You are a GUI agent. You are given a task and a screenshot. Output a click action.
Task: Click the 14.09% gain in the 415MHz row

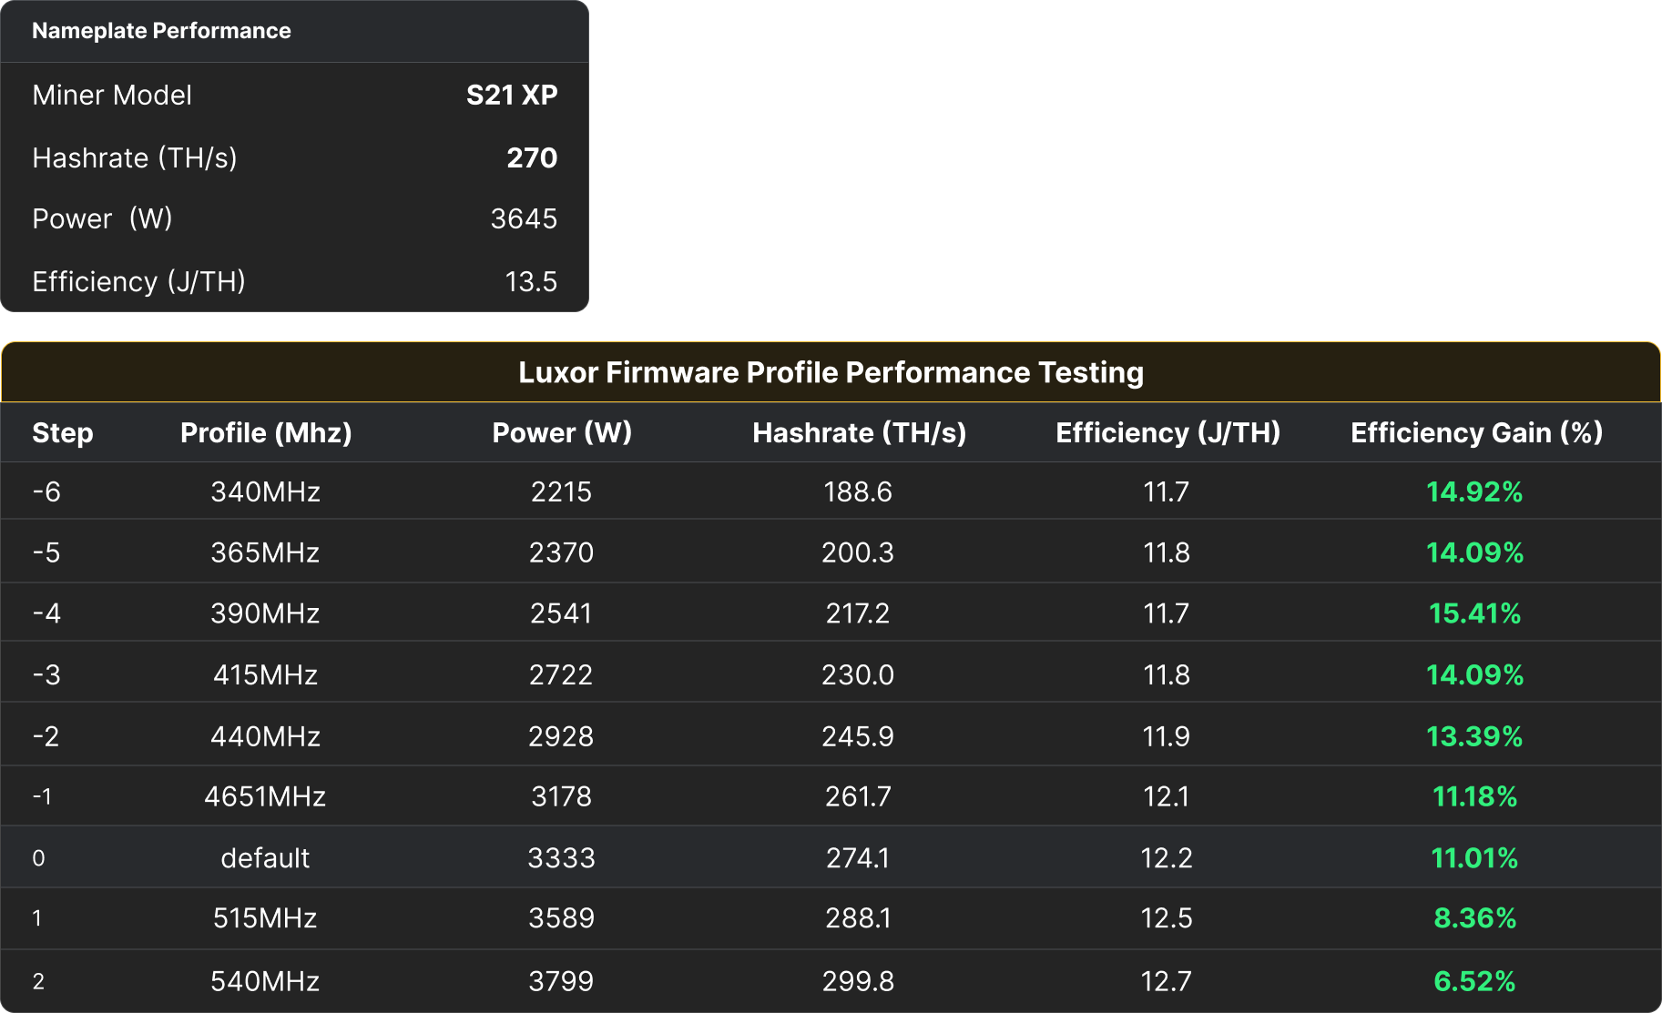point(1474,674)
